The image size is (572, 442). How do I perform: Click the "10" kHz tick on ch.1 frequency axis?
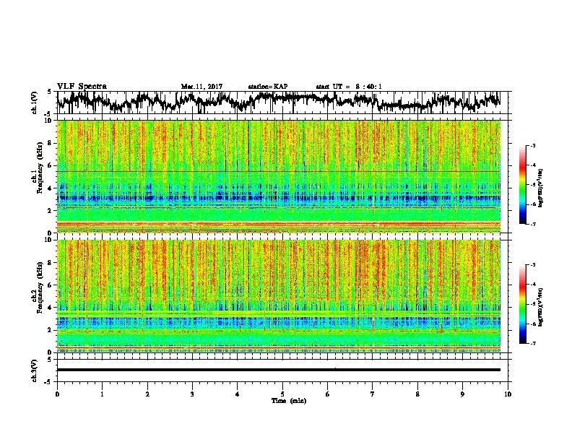click(48, 121)
